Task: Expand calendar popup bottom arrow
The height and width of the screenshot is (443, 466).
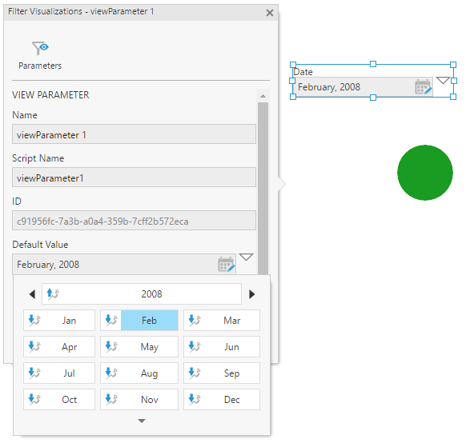Action: [x=142, y=421]
